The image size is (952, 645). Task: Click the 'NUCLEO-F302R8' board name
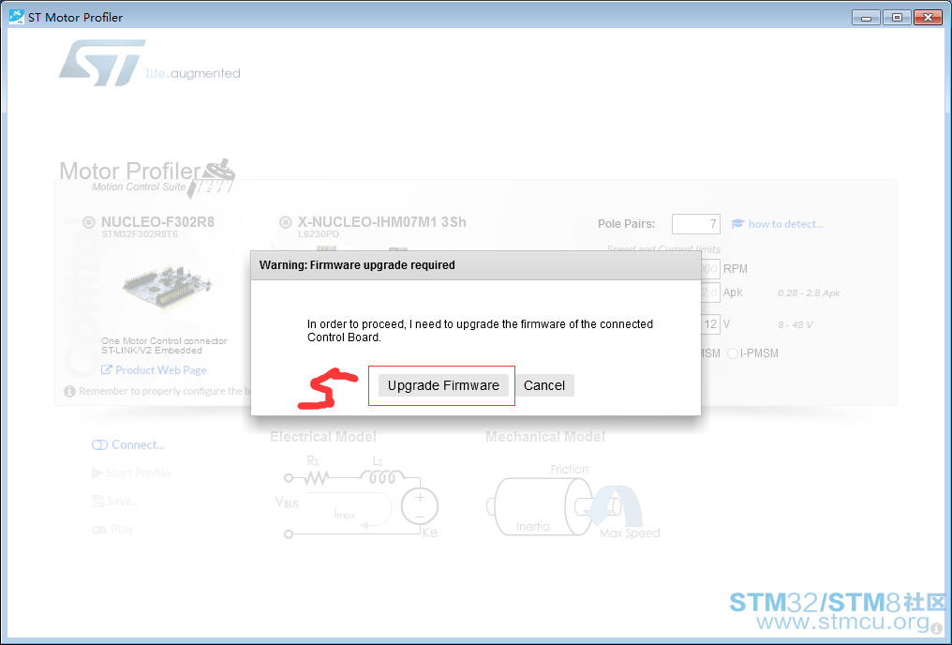pos(157,222)
